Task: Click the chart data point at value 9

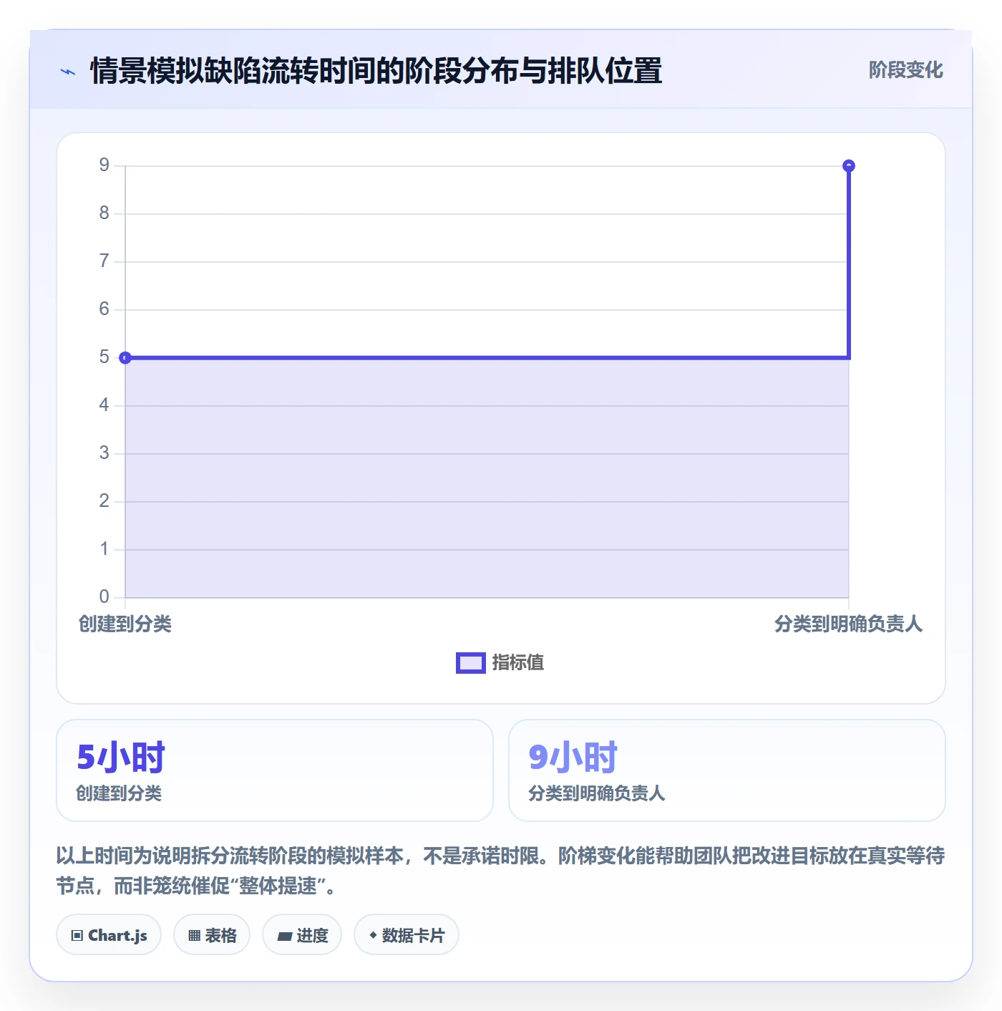Action: [x=849, y=166]
